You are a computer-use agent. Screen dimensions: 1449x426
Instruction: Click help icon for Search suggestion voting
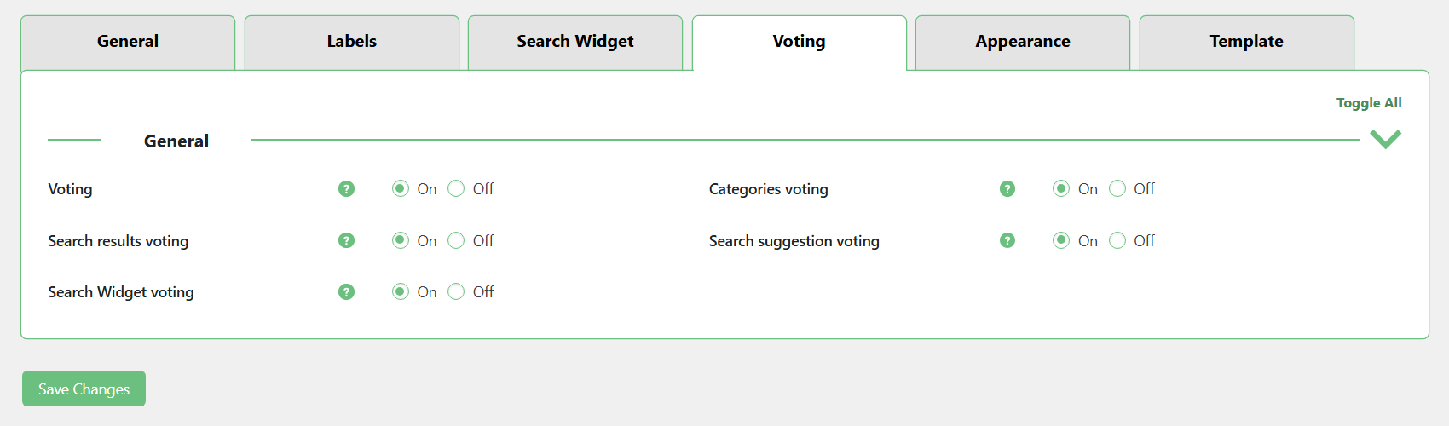click(x=1007, y=241)
